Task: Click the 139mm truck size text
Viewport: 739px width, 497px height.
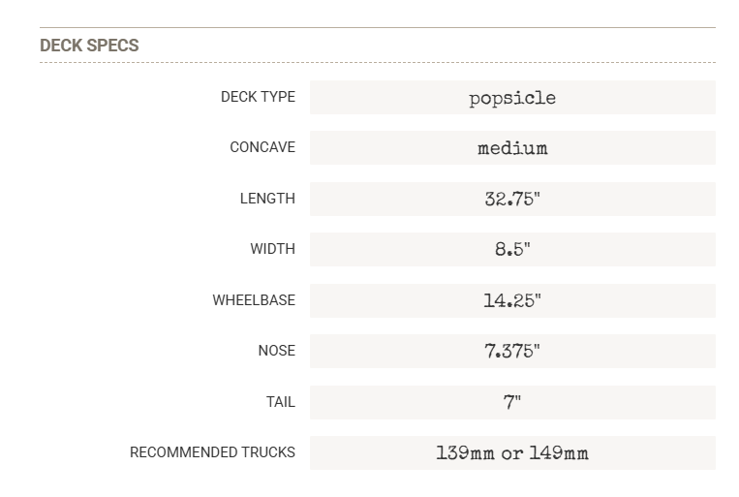Action: (466, 452)
